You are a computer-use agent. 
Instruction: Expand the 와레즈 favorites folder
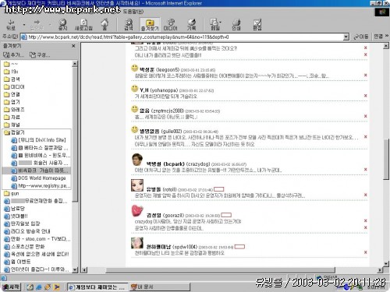(x=14, y=110)
